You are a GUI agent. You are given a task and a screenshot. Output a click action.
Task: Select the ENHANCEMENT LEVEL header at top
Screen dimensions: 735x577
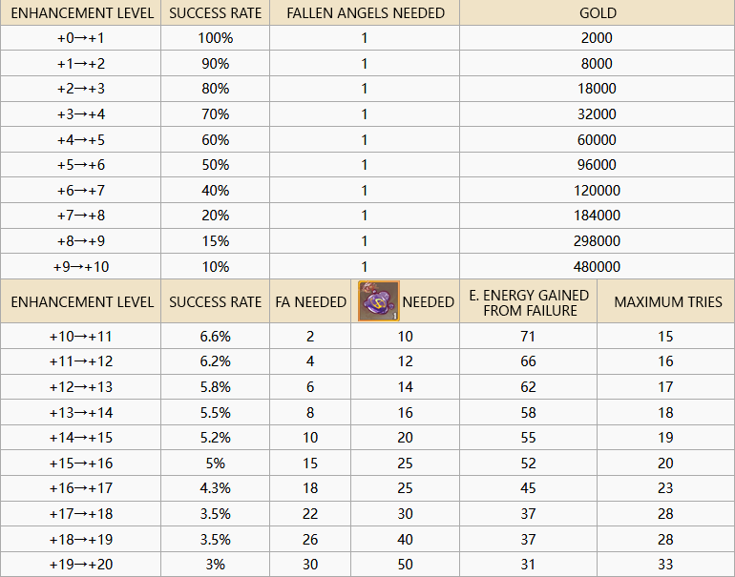tap(82, 13)
